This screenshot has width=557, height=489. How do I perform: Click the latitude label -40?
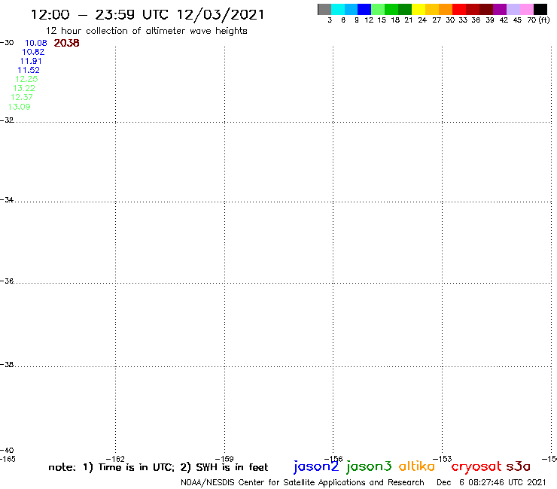pyautogui.click(x=7, y=451)
